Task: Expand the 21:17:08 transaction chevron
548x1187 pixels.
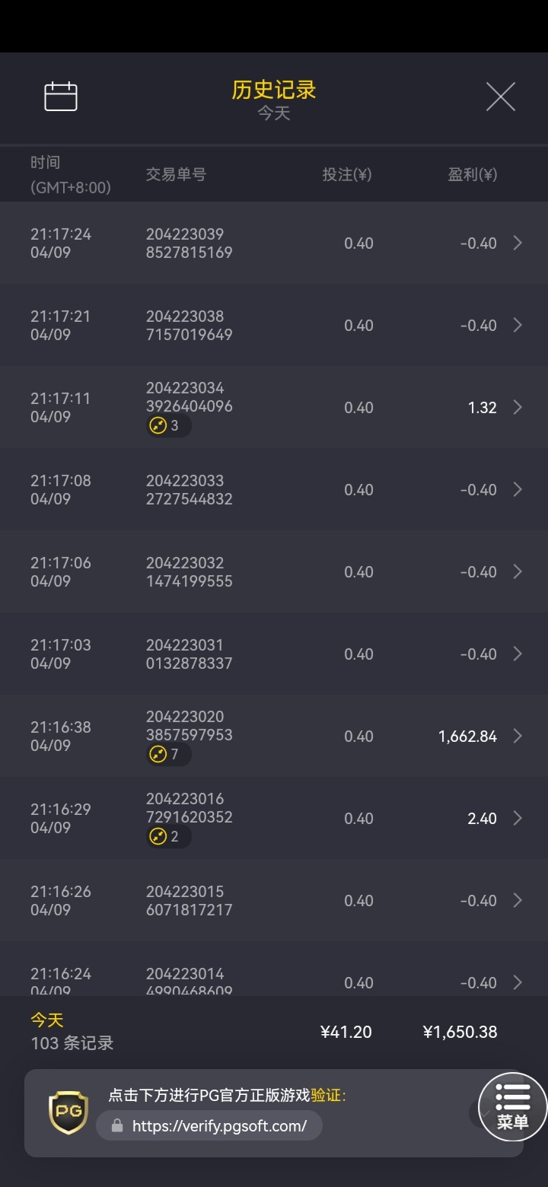Action: 518,489
